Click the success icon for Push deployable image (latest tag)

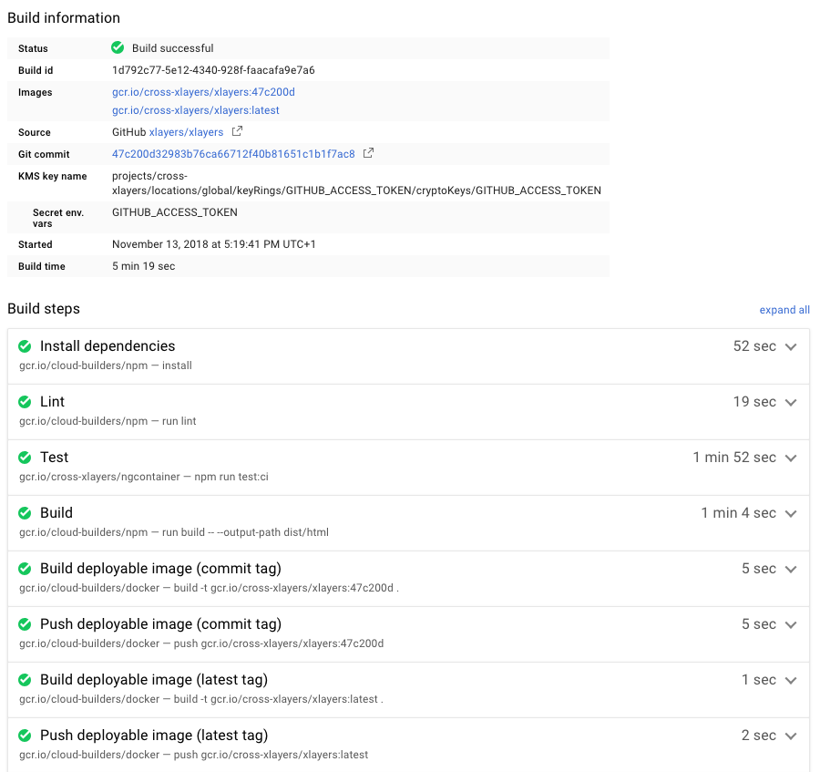[x=26, y=736]
